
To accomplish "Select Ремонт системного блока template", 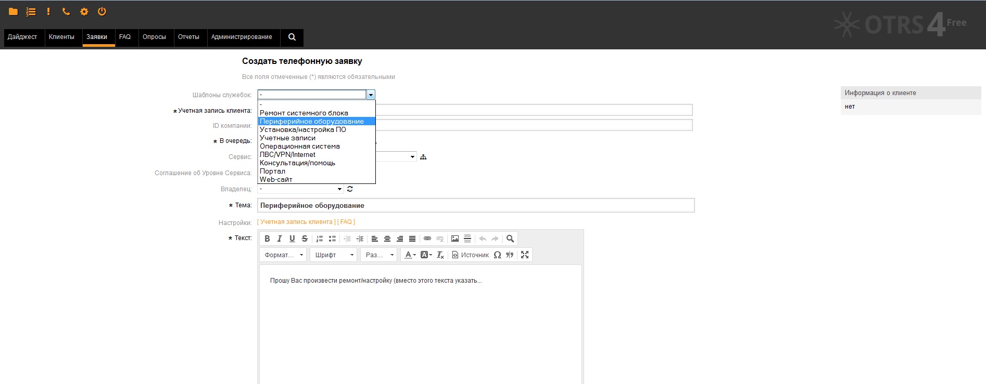I will pyautogui.click(x=317, y=113).
